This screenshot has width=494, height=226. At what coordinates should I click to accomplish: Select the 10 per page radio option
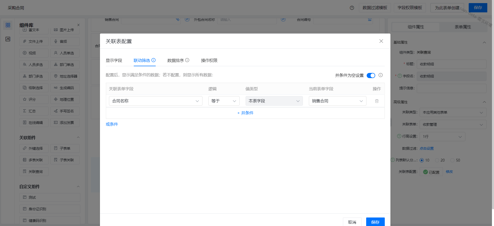click(422, 160)
